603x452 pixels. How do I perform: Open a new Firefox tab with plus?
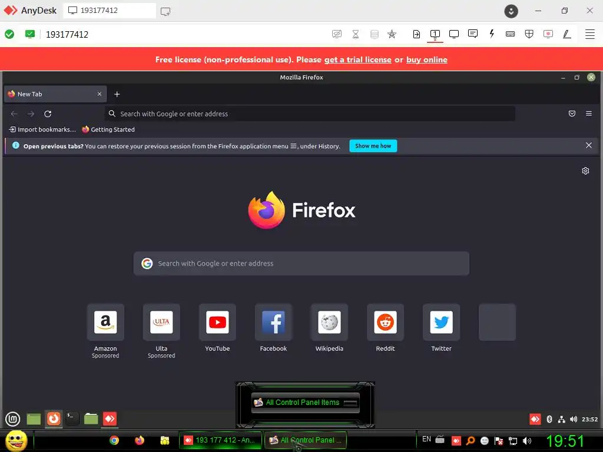tap(117, 94)
